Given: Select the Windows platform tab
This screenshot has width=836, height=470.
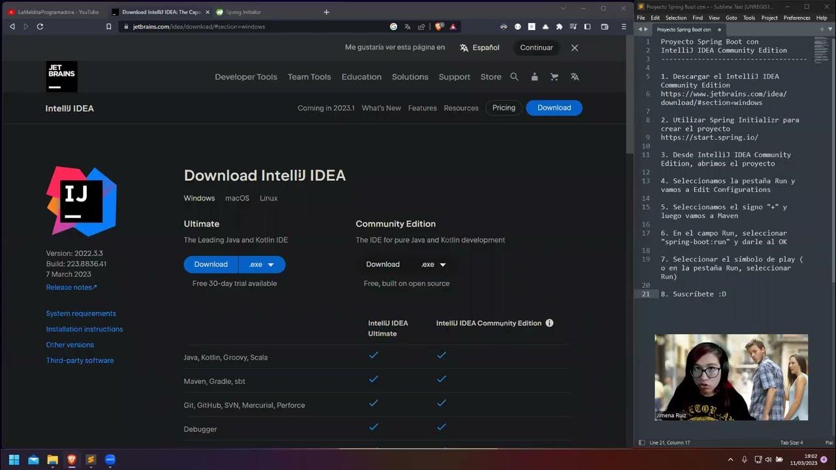Looking at the screenshot, I should tap(199, 198).
